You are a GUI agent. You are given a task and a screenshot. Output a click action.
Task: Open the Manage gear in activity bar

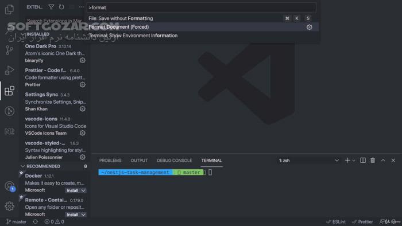(10, 206)
